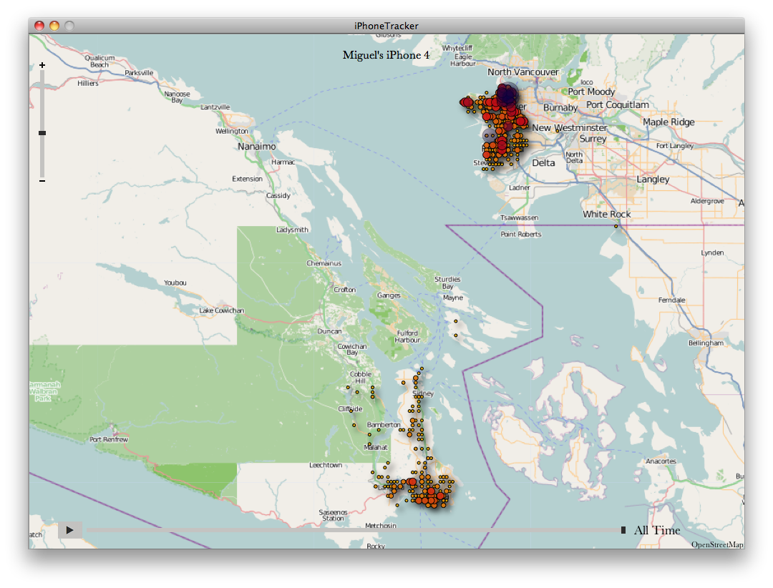The image size is (773, 588).
Task: Click the Lantzville map label
Action: tap(215, 107)
